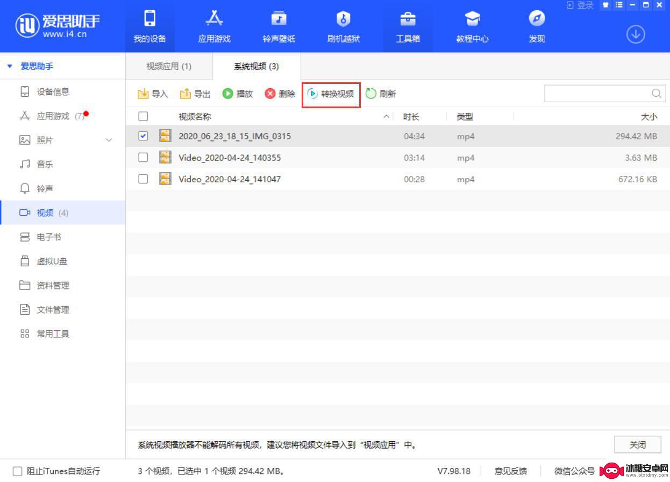This screenshot has width=670, height=482.
Task: Expand the 照片 chevron in the sidebar
Action: [109, 140]
